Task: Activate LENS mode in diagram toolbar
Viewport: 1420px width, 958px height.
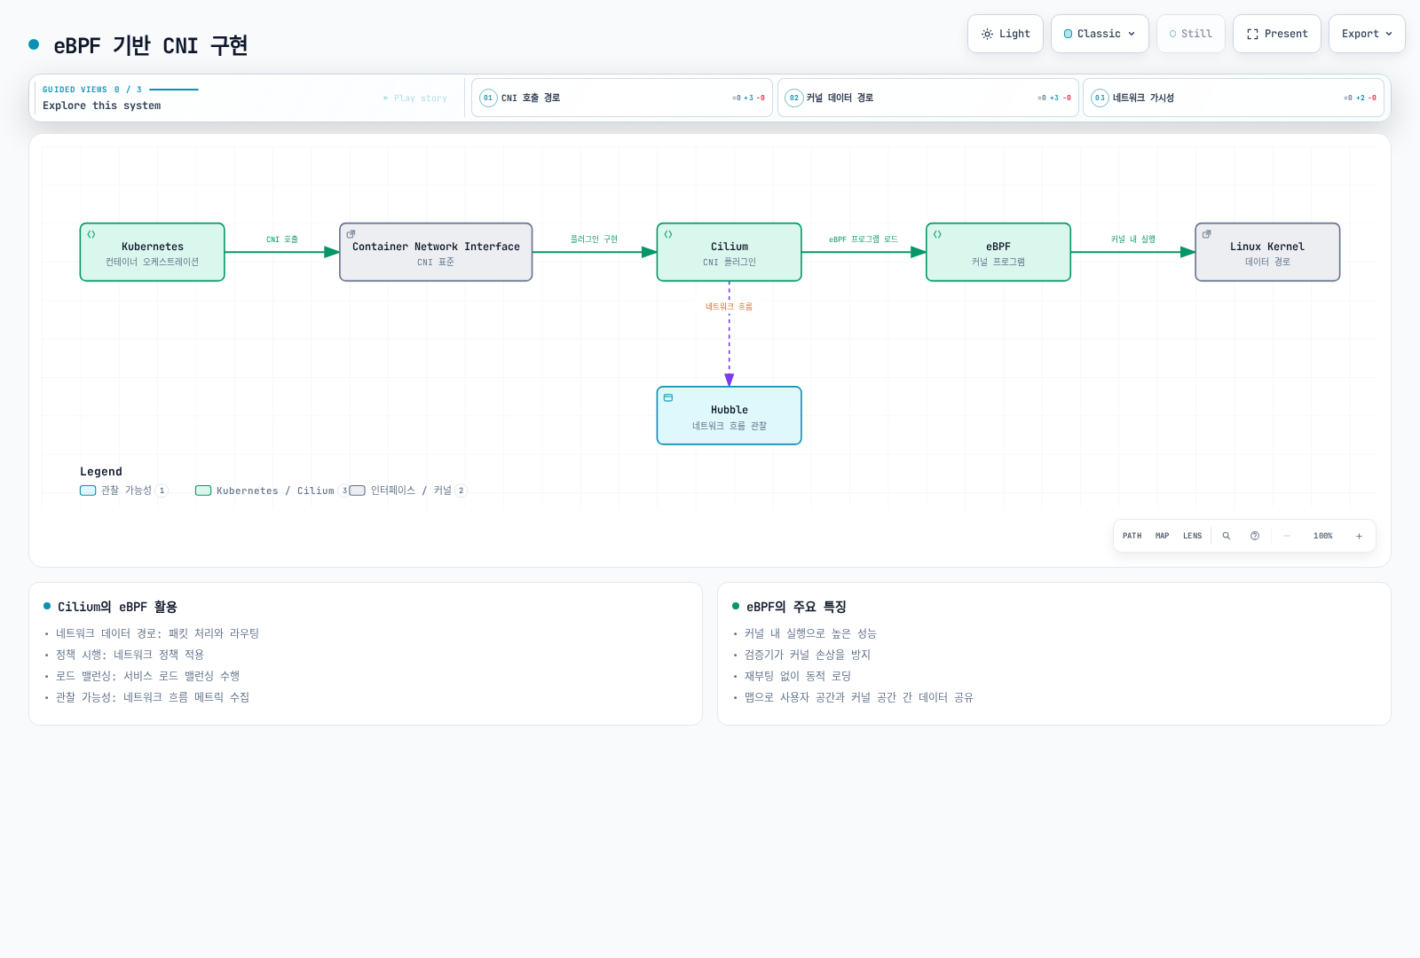Action: point(1193,536)
